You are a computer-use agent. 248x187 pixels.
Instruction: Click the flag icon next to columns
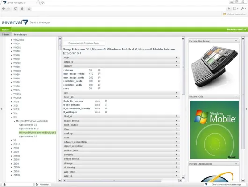[x=99, y=70]
